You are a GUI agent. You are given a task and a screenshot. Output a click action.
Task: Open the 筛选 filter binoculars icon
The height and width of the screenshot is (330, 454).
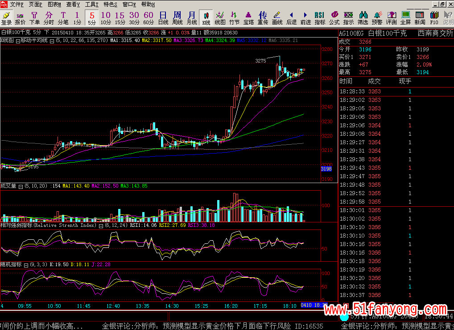pyautogui.click(x=363, y=18)
